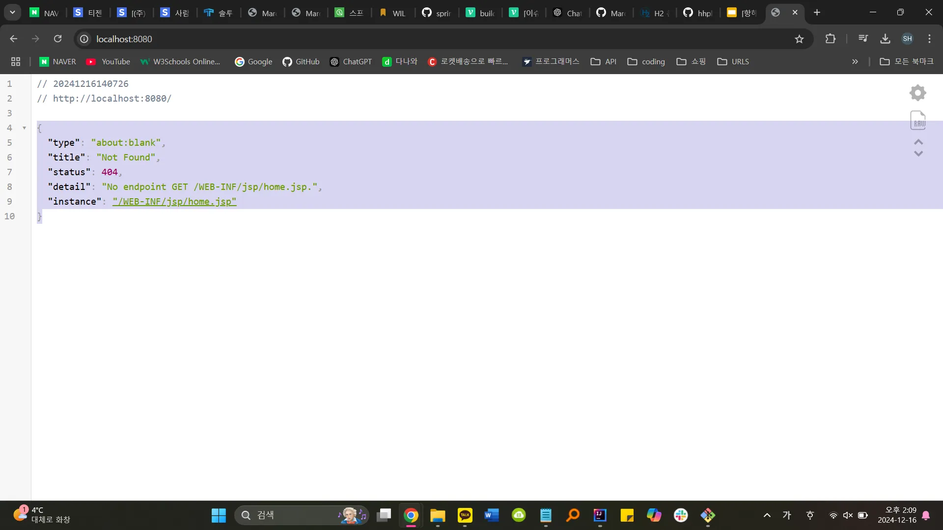
Task: Expand the bookmarks overflow menu
Action: (x=856, y=61)
